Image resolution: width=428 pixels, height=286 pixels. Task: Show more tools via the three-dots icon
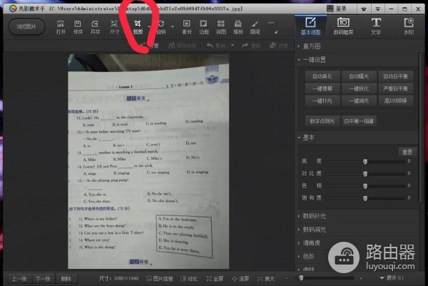271,23
